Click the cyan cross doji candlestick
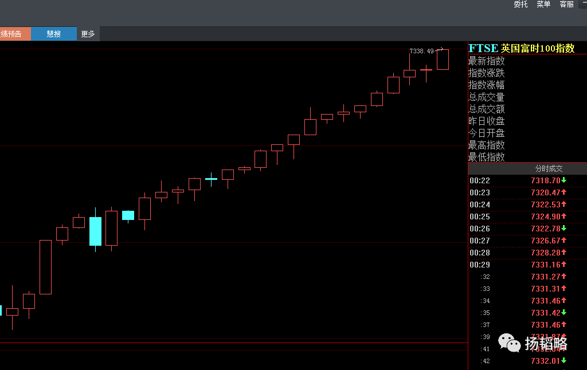The width and height of the screenshot is (587, 370). point(211,179)
